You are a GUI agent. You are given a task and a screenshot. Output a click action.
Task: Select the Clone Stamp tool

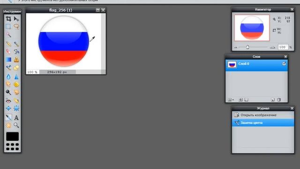click(16, 60)
